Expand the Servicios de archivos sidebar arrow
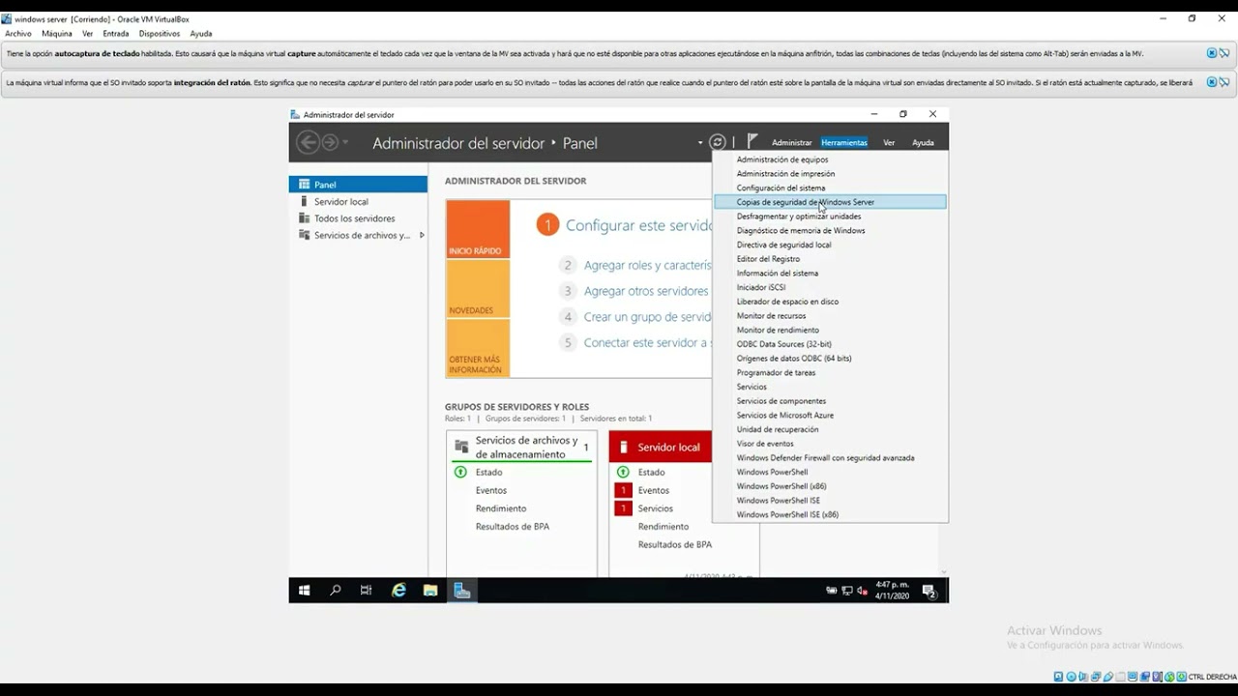Image resolution: width=1238 pixels, height=696 pixels. click(422, 235)
